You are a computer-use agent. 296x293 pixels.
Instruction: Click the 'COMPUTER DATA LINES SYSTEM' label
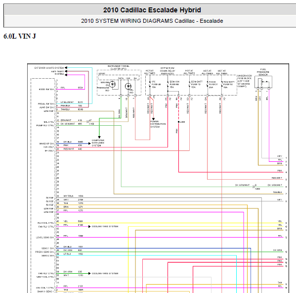coord(98,143)
